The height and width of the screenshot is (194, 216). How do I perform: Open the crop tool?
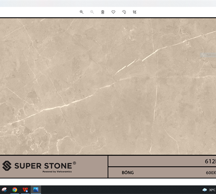[134, 12]
